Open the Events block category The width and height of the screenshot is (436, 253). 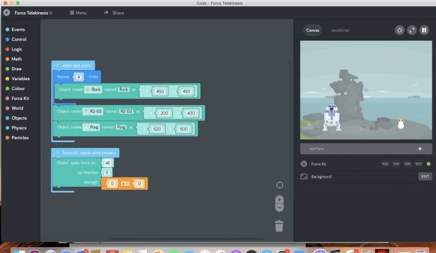[16, 30]
